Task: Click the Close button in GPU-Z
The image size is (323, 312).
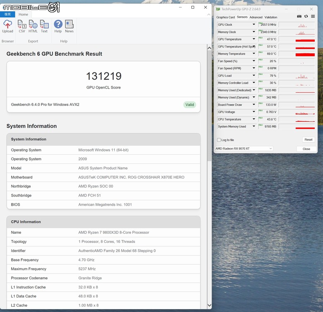Action: coord(306,149)
